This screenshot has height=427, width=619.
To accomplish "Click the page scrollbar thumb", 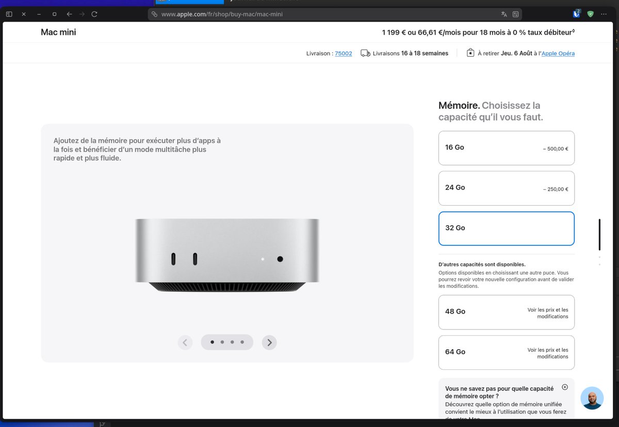I will (x=599, y=235).
